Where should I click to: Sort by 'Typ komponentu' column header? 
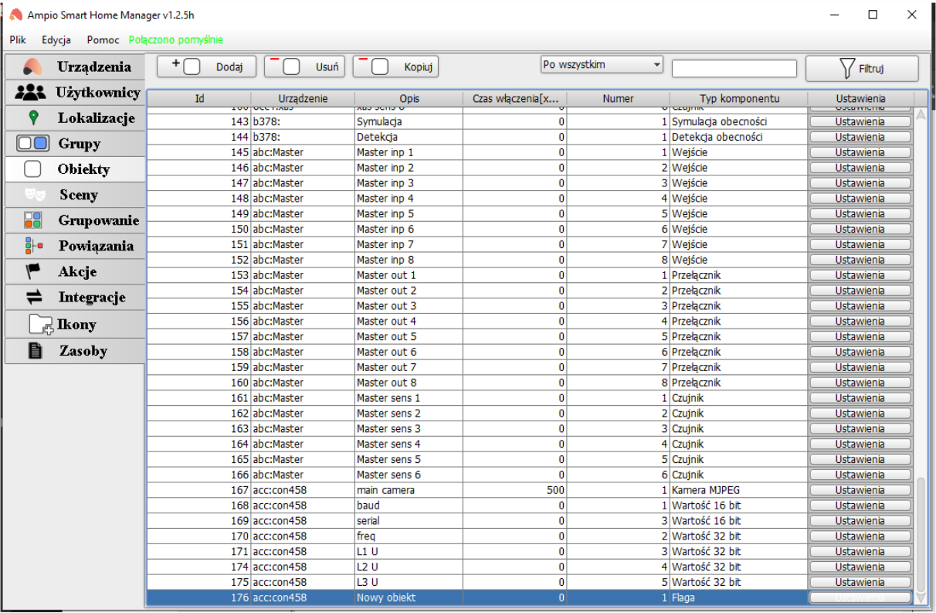tap(739, 98)
